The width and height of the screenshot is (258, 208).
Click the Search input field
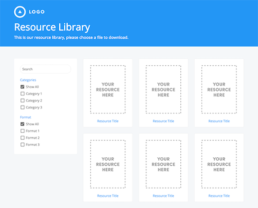45,69
